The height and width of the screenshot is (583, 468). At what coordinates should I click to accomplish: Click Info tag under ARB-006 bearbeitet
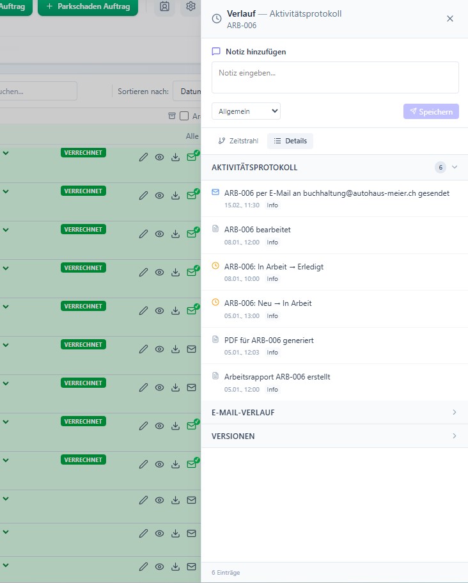point(272,243)
